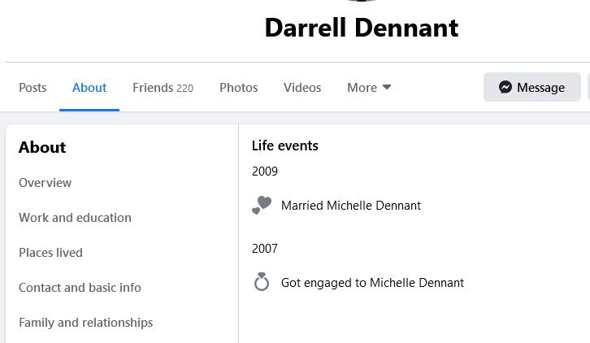
Task: Click Michelle Dennant in the Married event
Action: (374, 206)
